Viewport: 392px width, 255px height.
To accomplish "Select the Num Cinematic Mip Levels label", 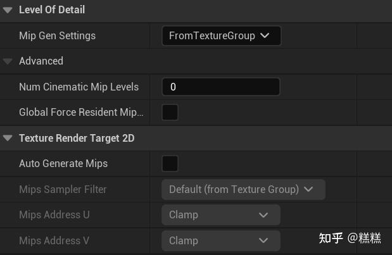I will [79, 87].
